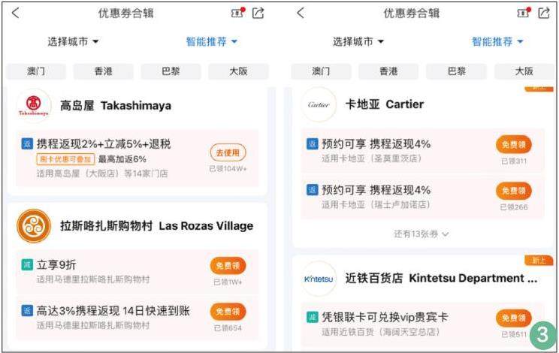Select the 澳门 city tab on left screen
The width and height of the screenshot is (559, 353).
click(36, 71)
